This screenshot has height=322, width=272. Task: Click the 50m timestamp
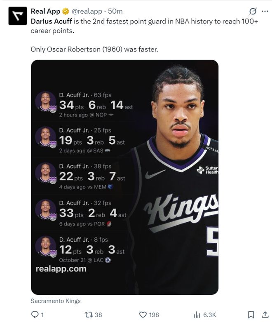(x=115, y=11)
